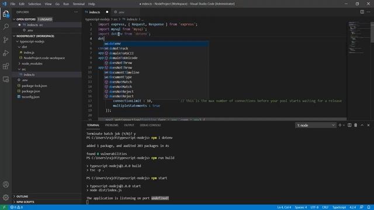Open package-lock.json file
This screenshot has width=374, height=210.
(x=47, y=86)
